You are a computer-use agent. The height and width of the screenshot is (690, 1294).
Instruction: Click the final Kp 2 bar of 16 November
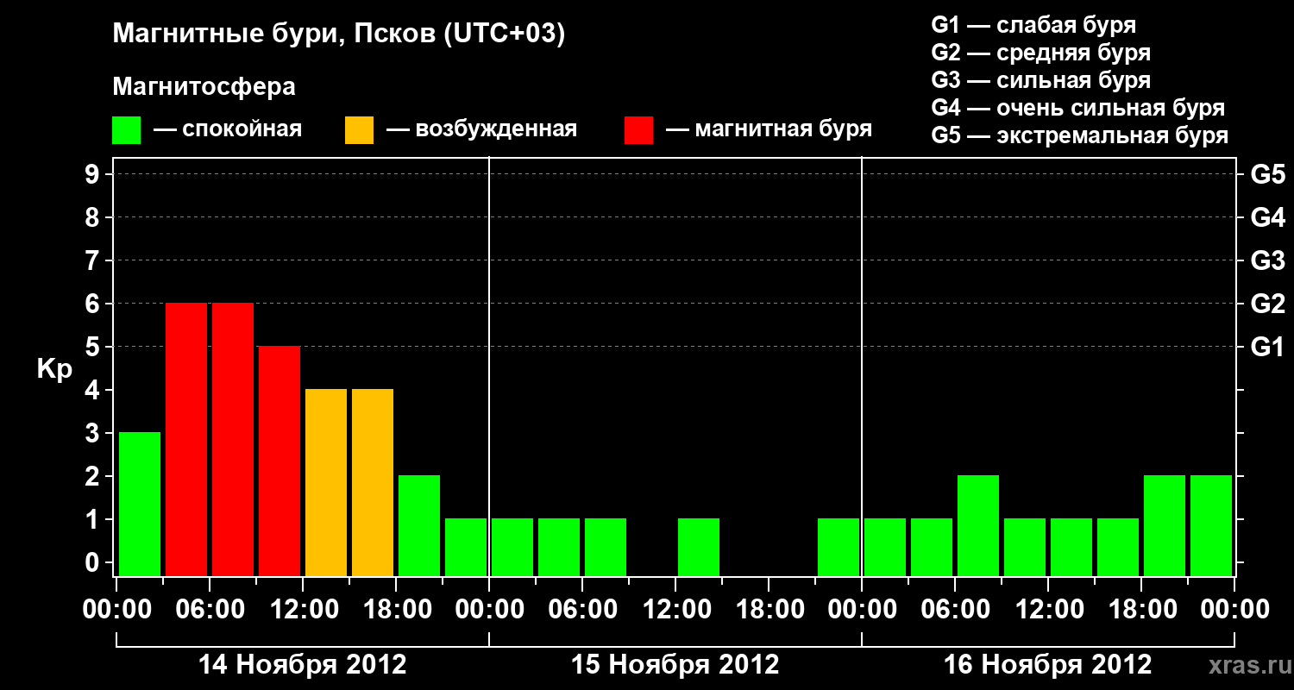(x=1211, y=525)
